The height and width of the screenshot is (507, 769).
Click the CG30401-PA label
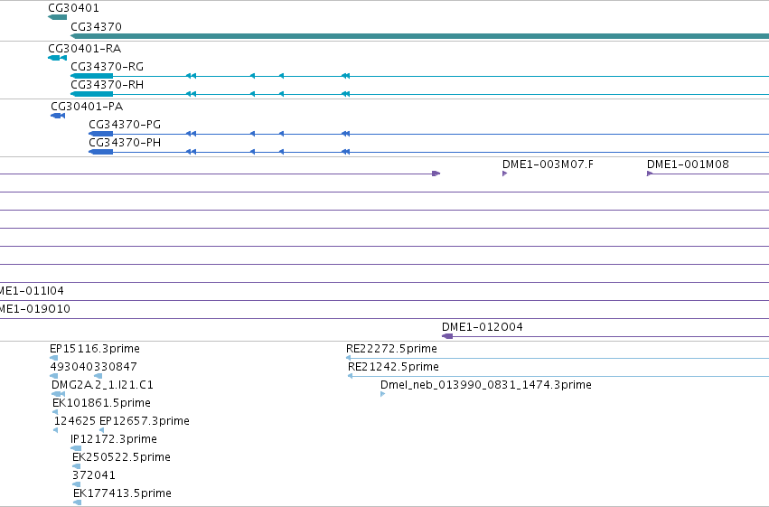pos(87,107)
